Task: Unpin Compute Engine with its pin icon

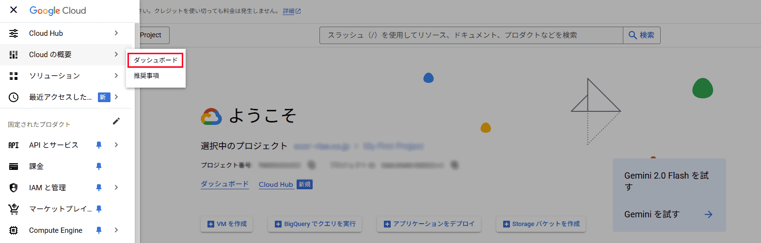Action: pyautogui.click(x=99, y=230)
